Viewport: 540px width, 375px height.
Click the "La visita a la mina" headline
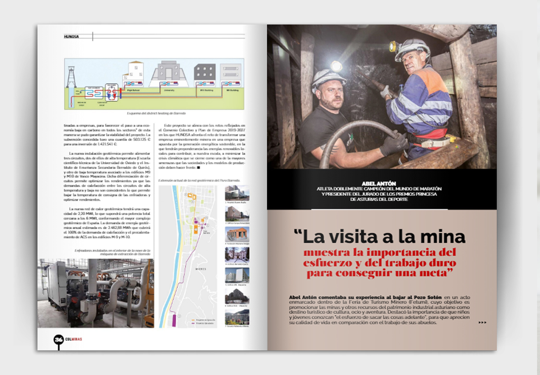pyautogui.click(x=380, y=236)
